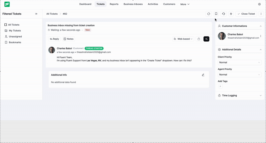Edit Additional Info with pencil icon

203,75
